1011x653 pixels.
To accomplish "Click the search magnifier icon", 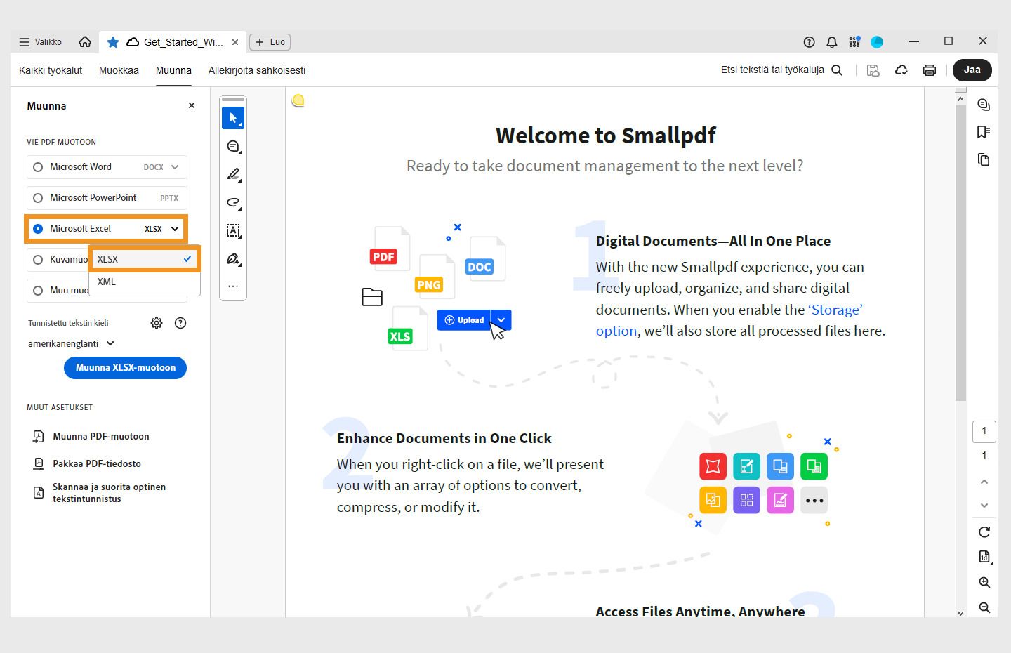I will (837, 70).
